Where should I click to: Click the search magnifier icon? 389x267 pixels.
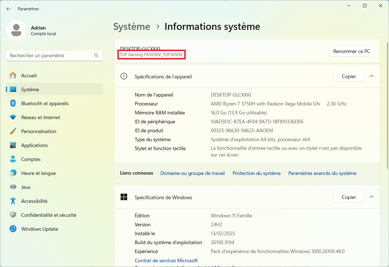pyautogui.click(x=96, y=56)
